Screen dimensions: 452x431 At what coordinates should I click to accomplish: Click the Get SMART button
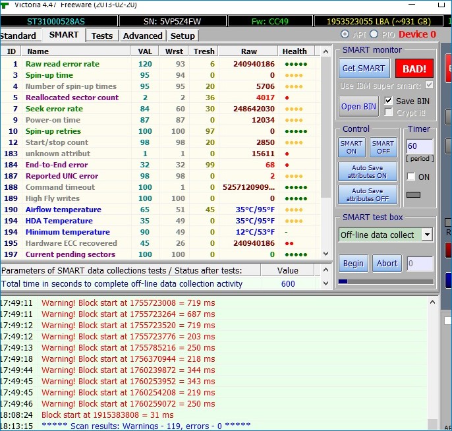click(x=363, y=69)
